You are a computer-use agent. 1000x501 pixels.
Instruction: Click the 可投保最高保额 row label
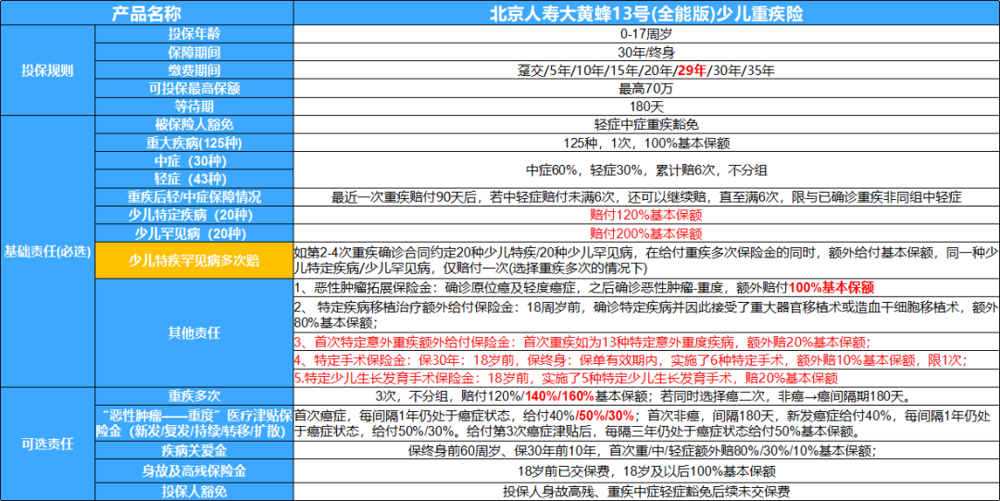pyautogui.click(x=194, y=88)
